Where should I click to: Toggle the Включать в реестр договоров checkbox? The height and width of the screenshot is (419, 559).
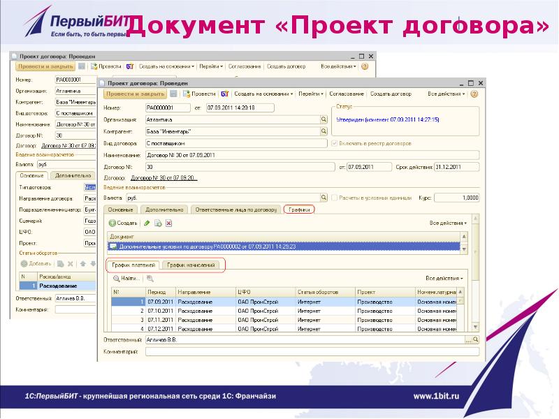[x=333, y=143]
